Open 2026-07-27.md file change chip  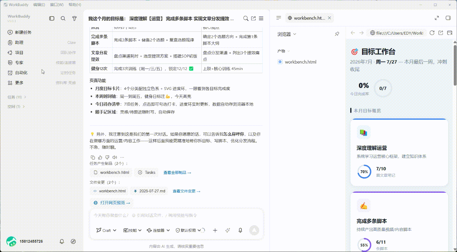(x=149, y=191)
